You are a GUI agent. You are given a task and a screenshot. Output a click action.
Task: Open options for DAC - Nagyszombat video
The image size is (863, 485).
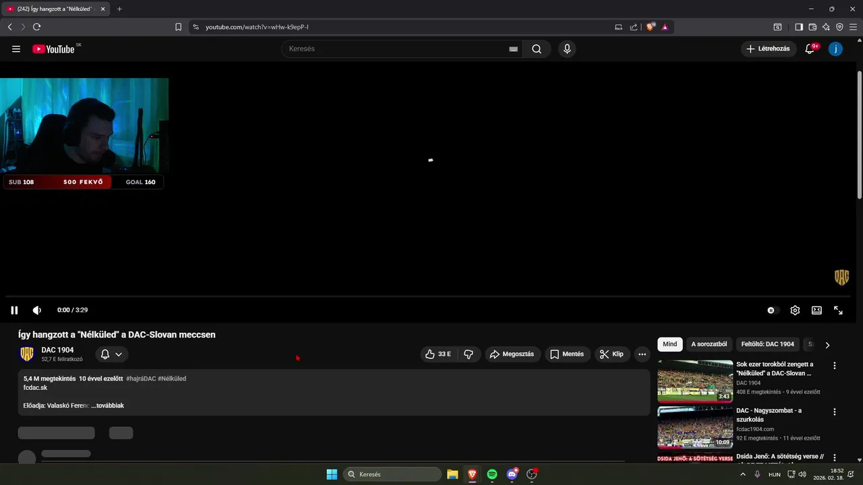835,412
